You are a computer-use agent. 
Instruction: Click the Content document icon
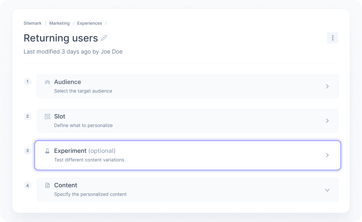click(x=47, y=185)
